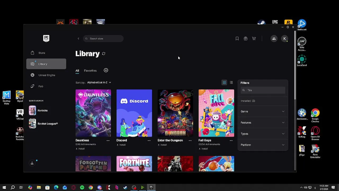Open more options for Enter the Gungeon
The height and width of the screenshot is (191, 339).
(x=190, y=140)
